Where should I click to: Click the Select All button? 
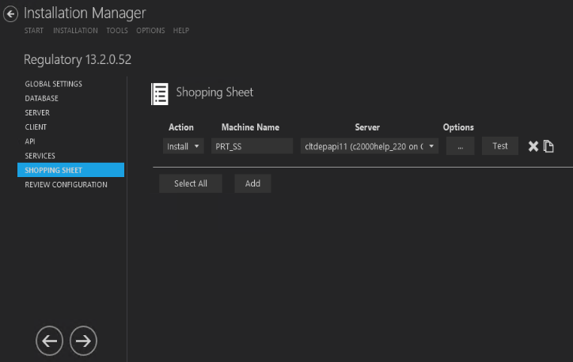[x=191, y=183]
